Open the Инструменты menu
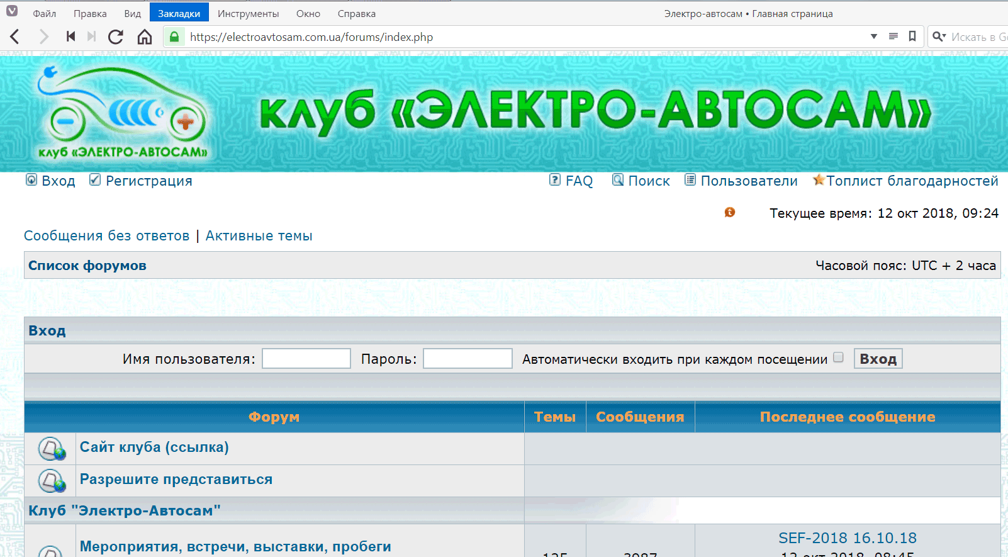The image size is (1008, 557). pos(248,13)
